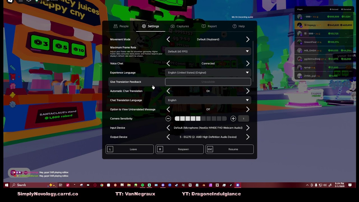This screenshot has height=202, width=359.
Task: Enable Option to View Untranslated Message
Action: pos(248,109)
